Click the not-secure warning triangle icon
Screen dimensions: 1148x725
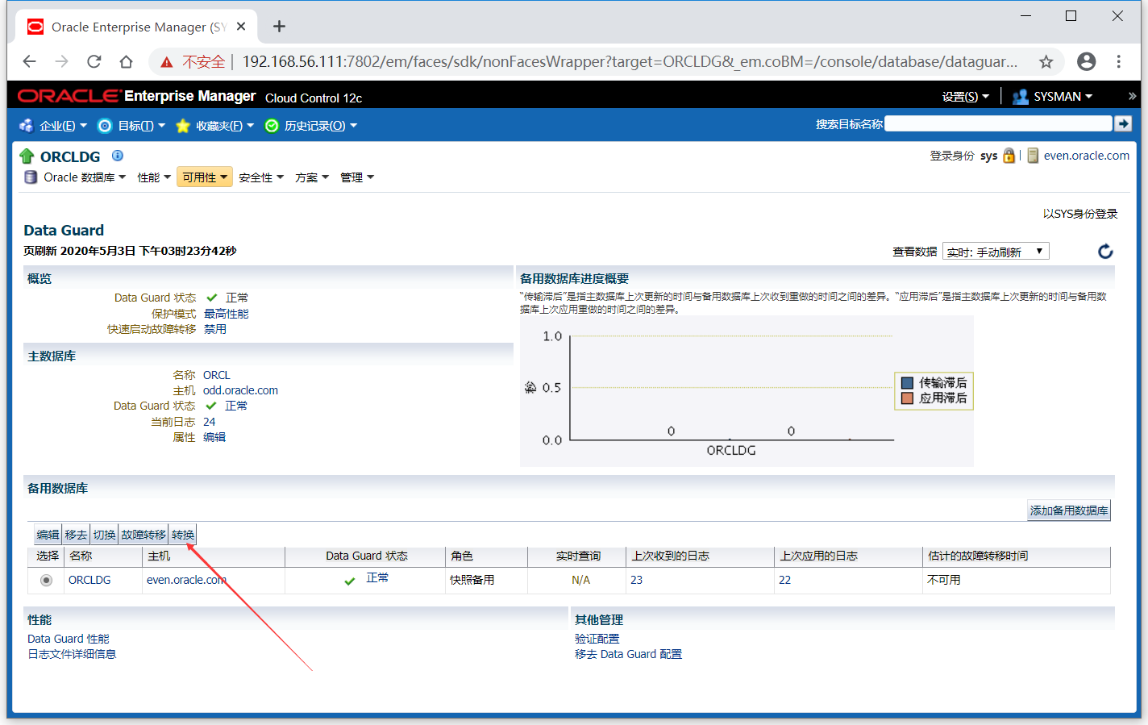167,62
